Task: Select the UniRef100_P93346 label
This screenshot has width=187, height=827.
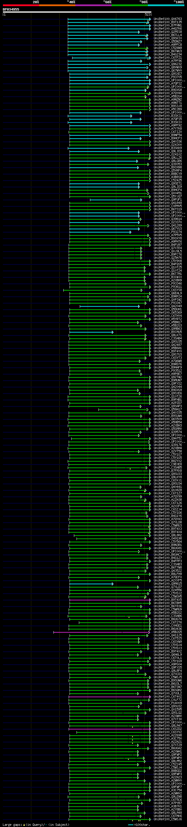Action: tap(168, 283)
